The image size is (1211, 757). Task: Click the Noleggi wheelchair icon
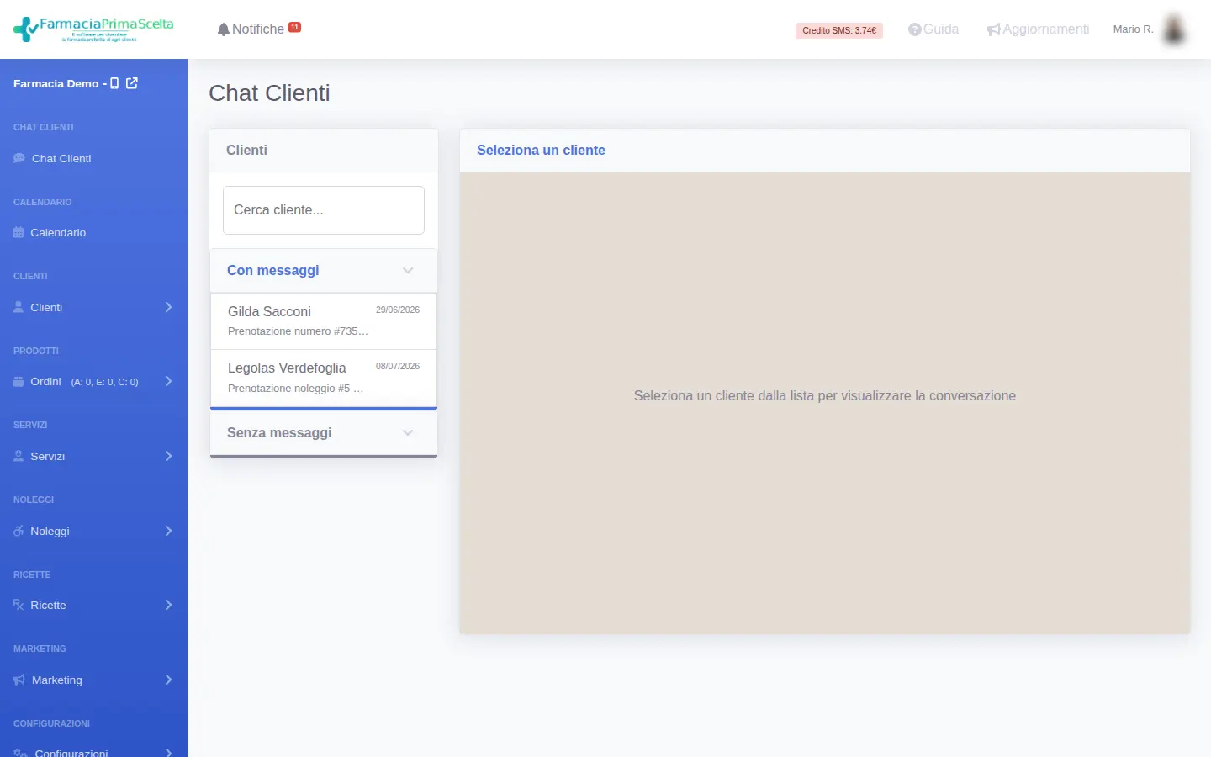[x=19, y=531]
